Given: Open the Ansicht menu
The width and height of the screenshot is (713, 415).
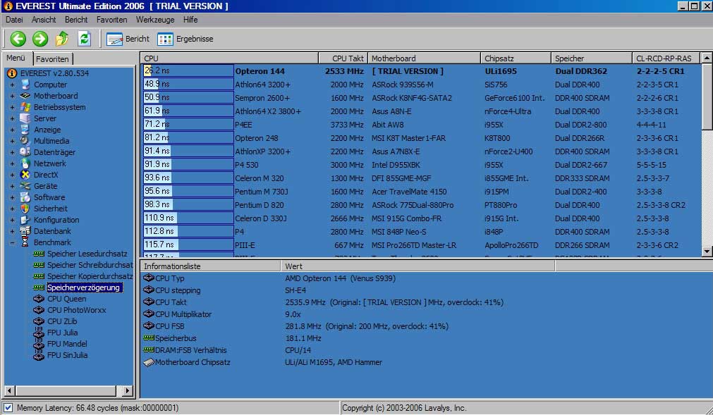Looking at the screenshot, I should click(x=44, y=20).
